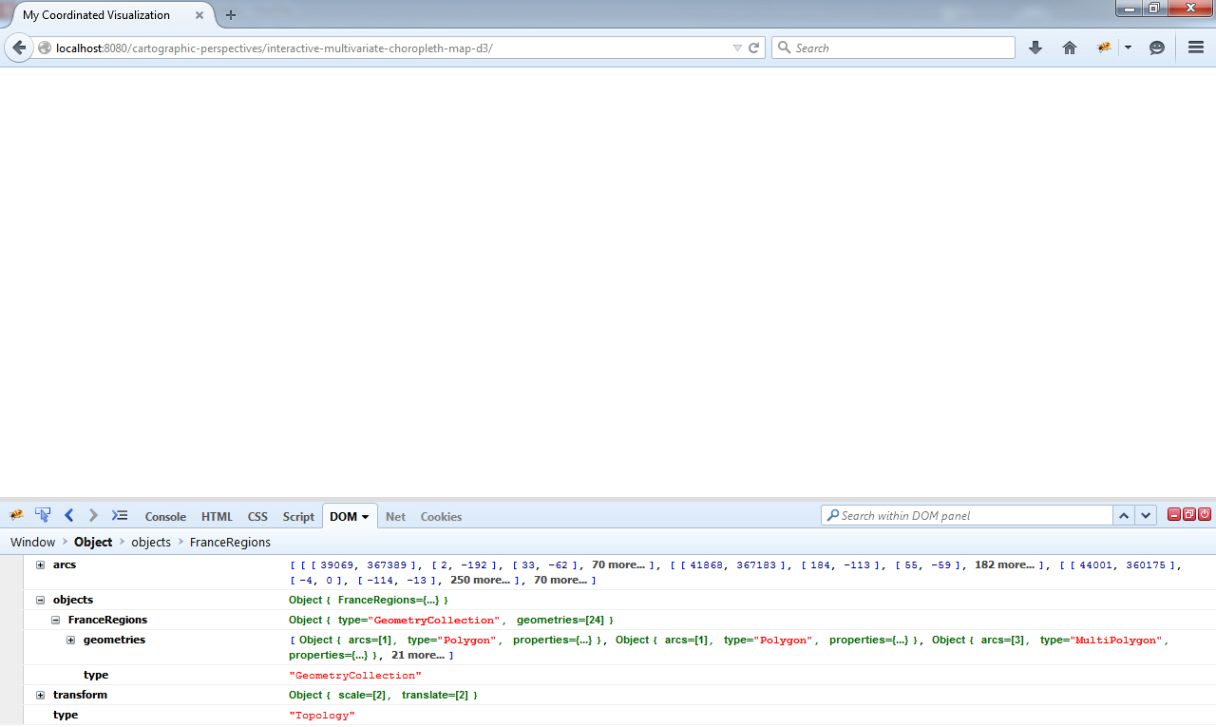Expand the geometries property row
The image size is (1216, 727).
tap(70, 640)
